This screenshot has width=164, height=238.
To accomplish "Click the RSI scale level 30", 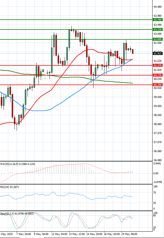I will click(155, 203).
